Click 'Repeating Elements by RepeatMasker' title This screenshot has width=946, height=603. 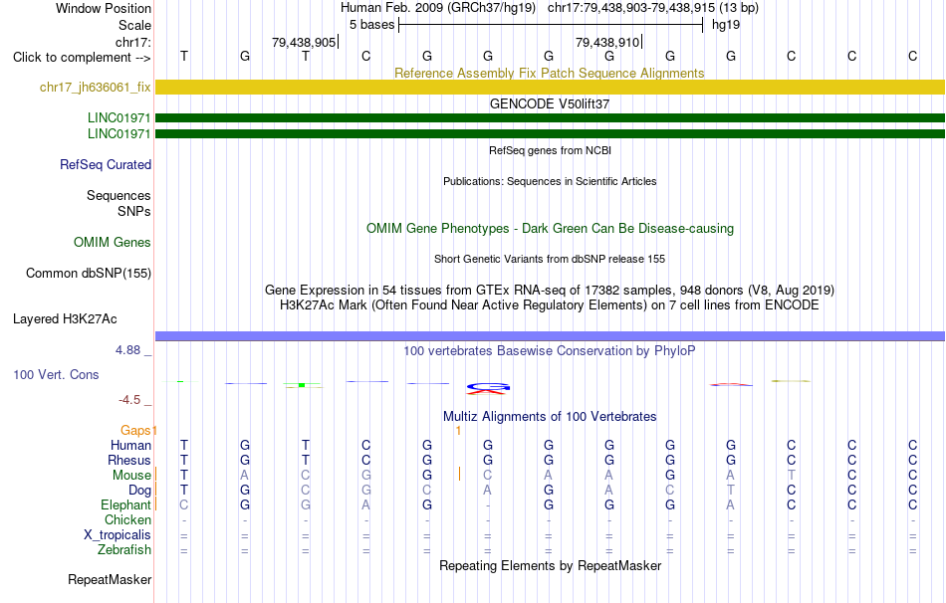[x=550, y=565]
